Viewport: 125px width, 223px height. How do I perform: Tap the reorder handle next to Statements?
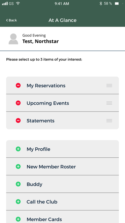click(109, 120)
